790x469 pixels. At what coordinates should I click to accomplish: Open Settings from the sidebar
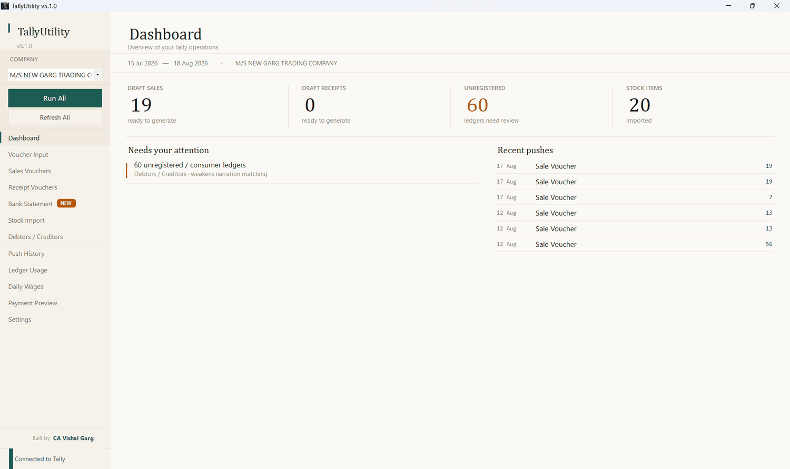(x=55, y=320)
